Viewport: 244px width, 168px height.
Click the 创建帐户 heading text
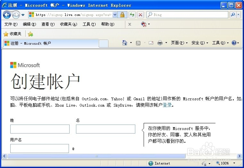45,81
